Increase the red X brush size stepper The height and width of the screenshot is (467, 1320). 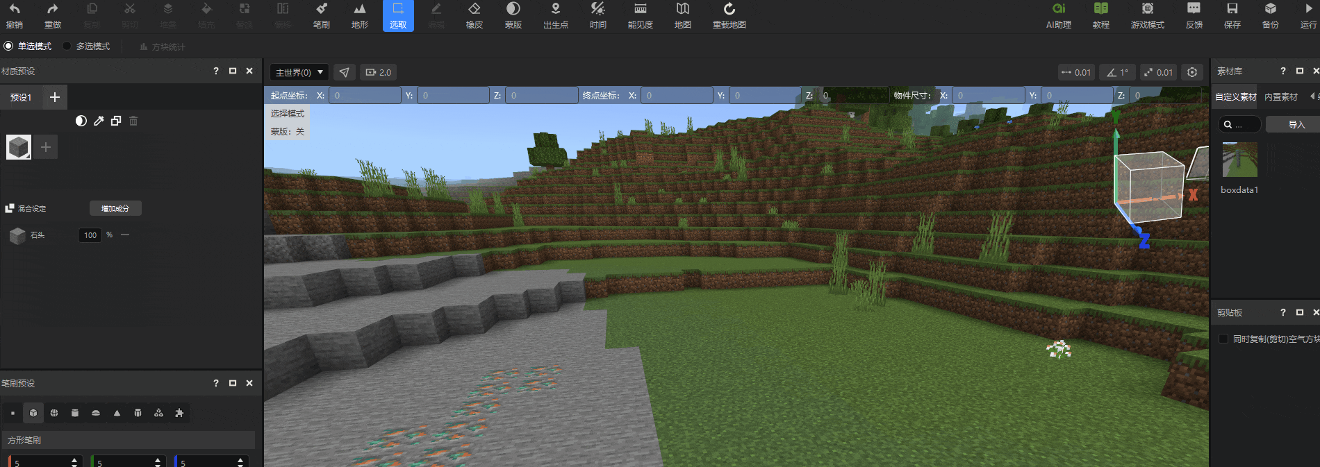click(74, 459)
